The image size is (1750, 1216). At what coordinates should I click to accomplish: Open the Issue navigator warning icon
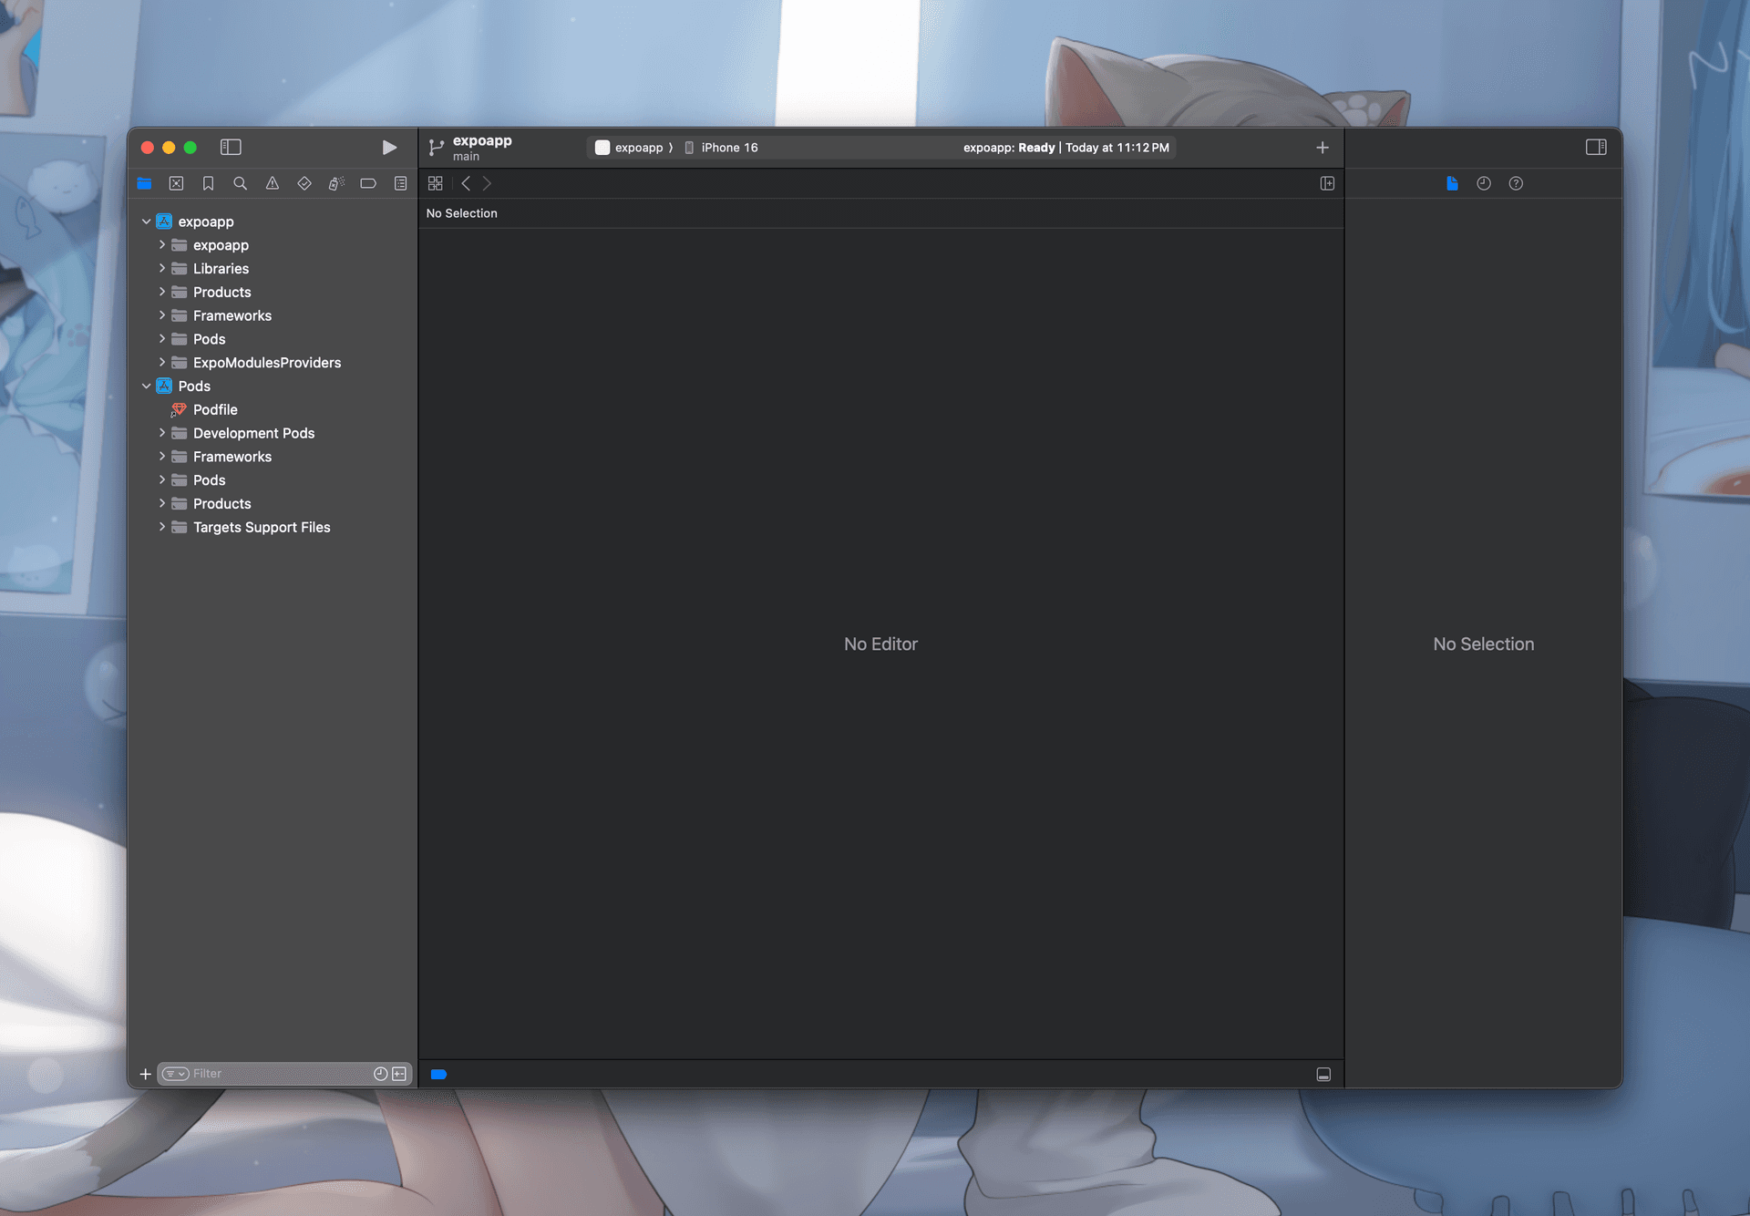tap(273, 183)
